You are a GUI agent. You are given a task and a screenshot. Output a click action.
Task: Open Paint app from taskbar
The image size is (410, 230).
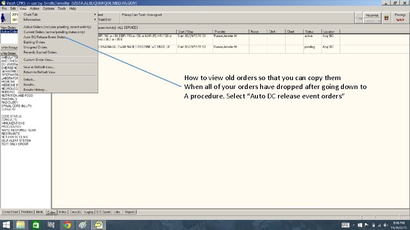coord(82,225)
